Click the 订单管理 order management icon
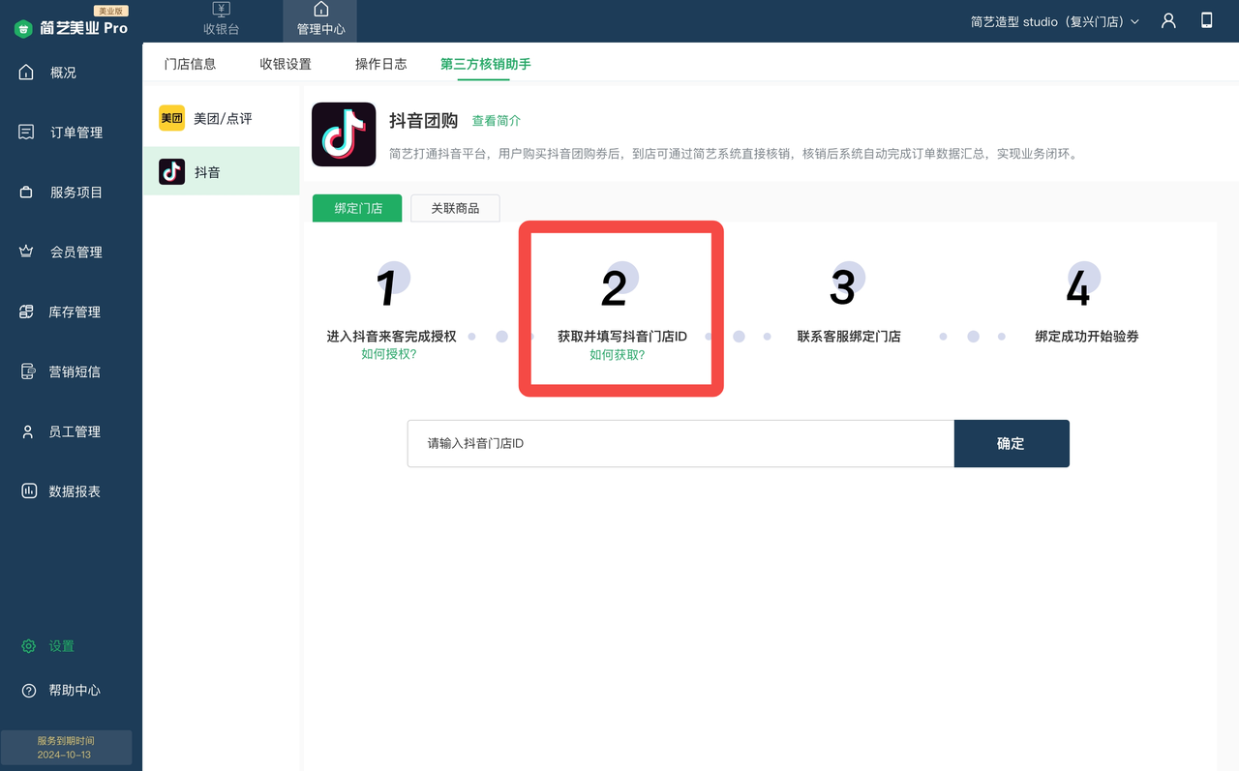This screenshot has height=771, width=1239. coord(27,133)
